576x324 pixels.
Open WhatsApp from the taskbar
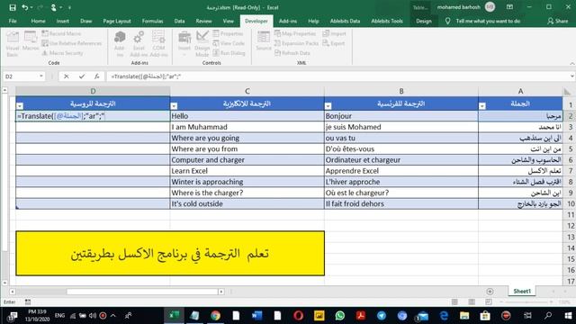point(340,316)
